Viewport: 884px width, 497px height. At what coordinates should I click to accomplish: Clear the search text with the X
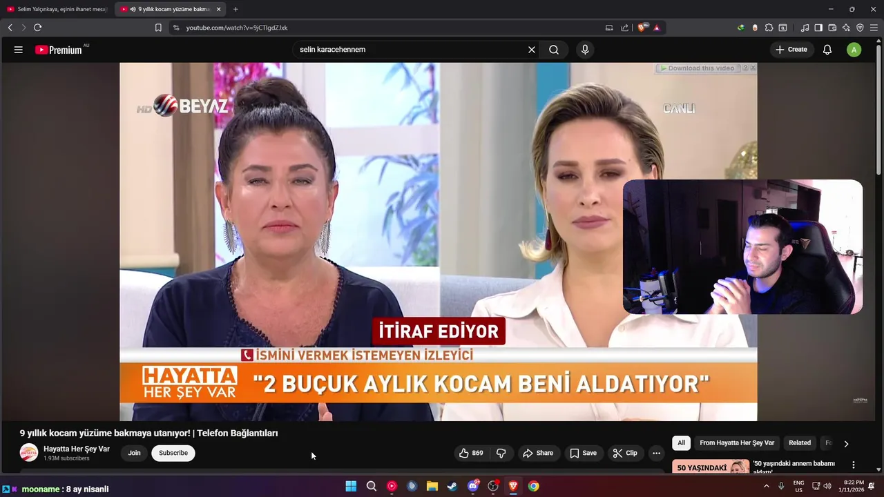(532, 50)
